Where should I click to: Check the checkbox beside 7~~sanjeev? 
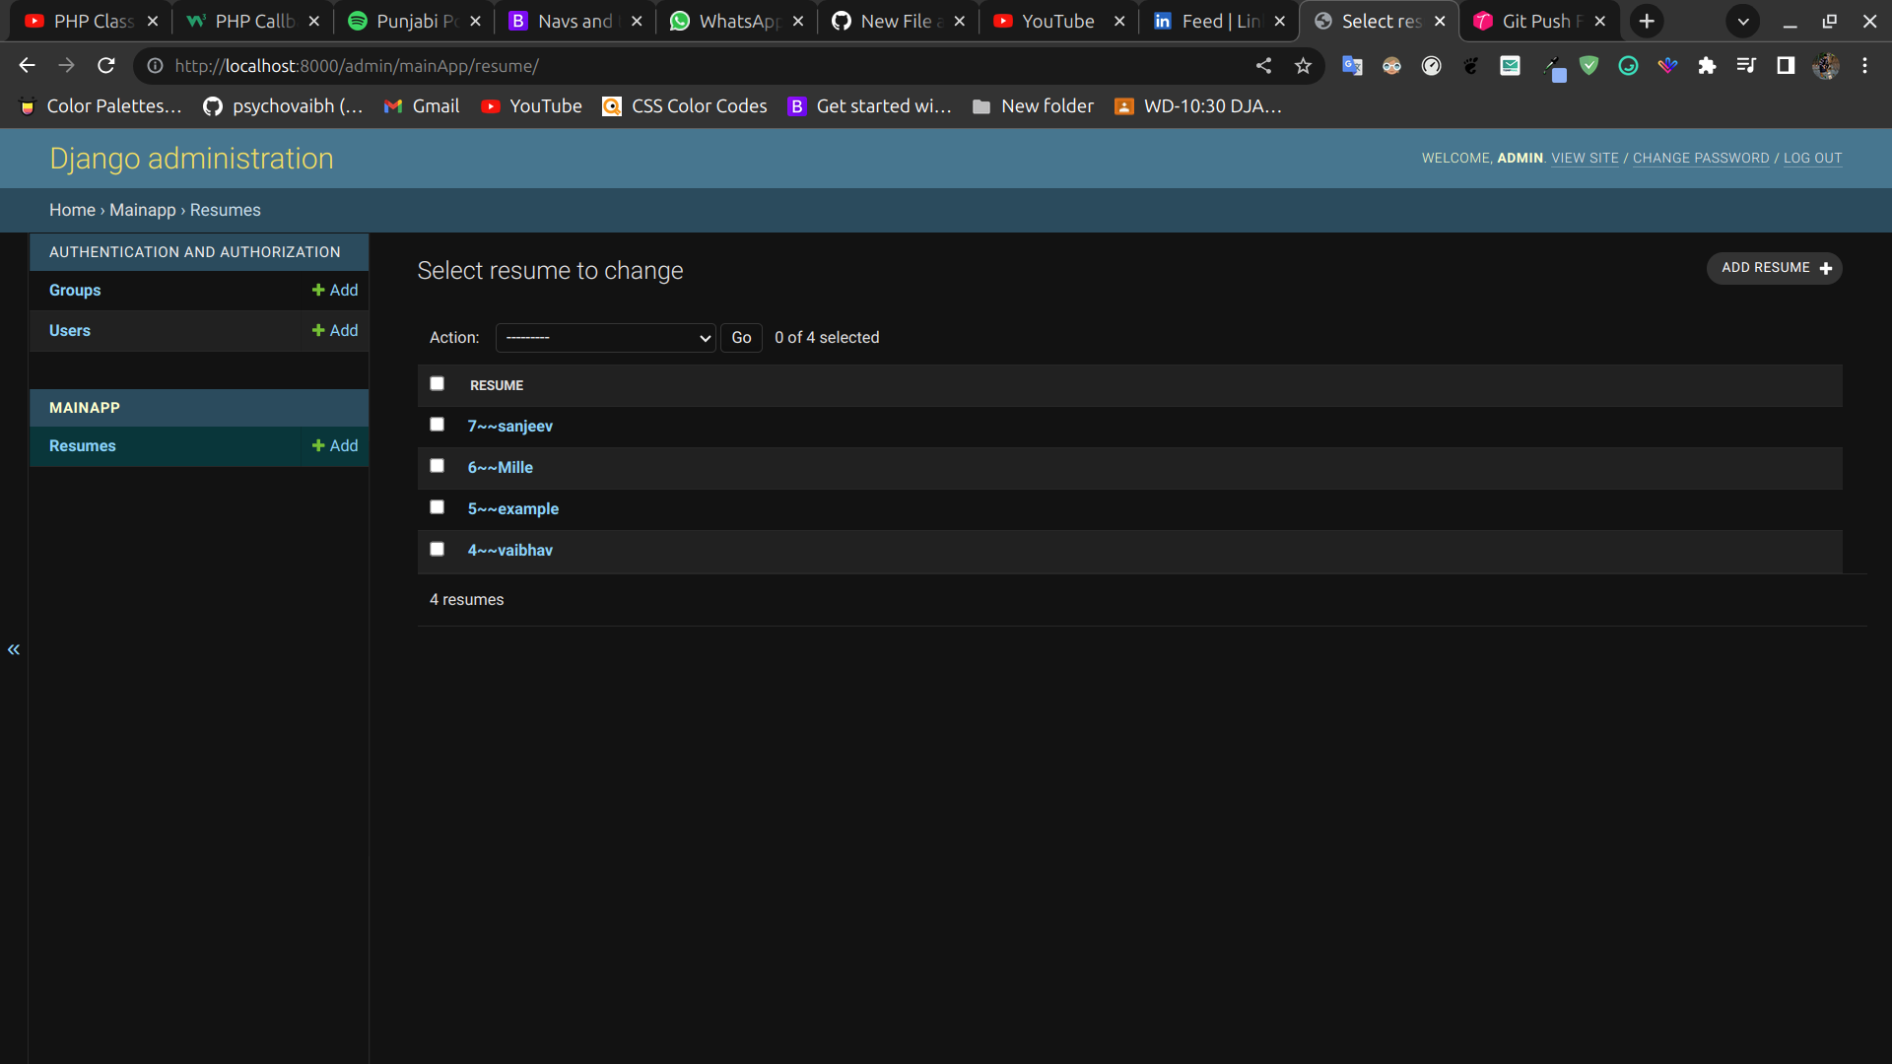[437, 424]
